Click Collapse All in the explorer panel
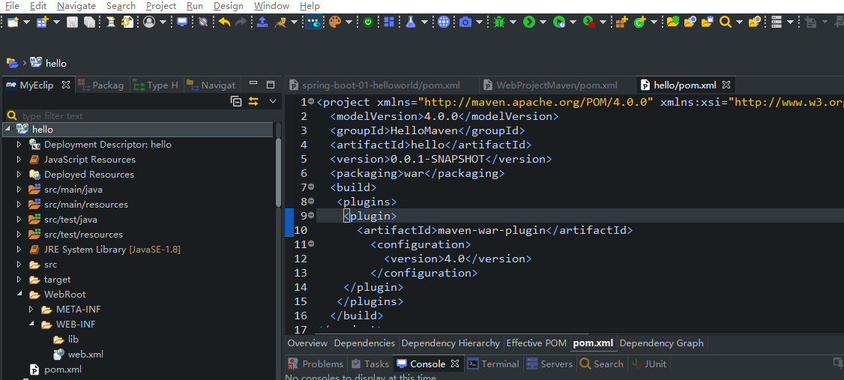This screenshot has width=844, height=380. pyautogui.click(x=236, y=100)
